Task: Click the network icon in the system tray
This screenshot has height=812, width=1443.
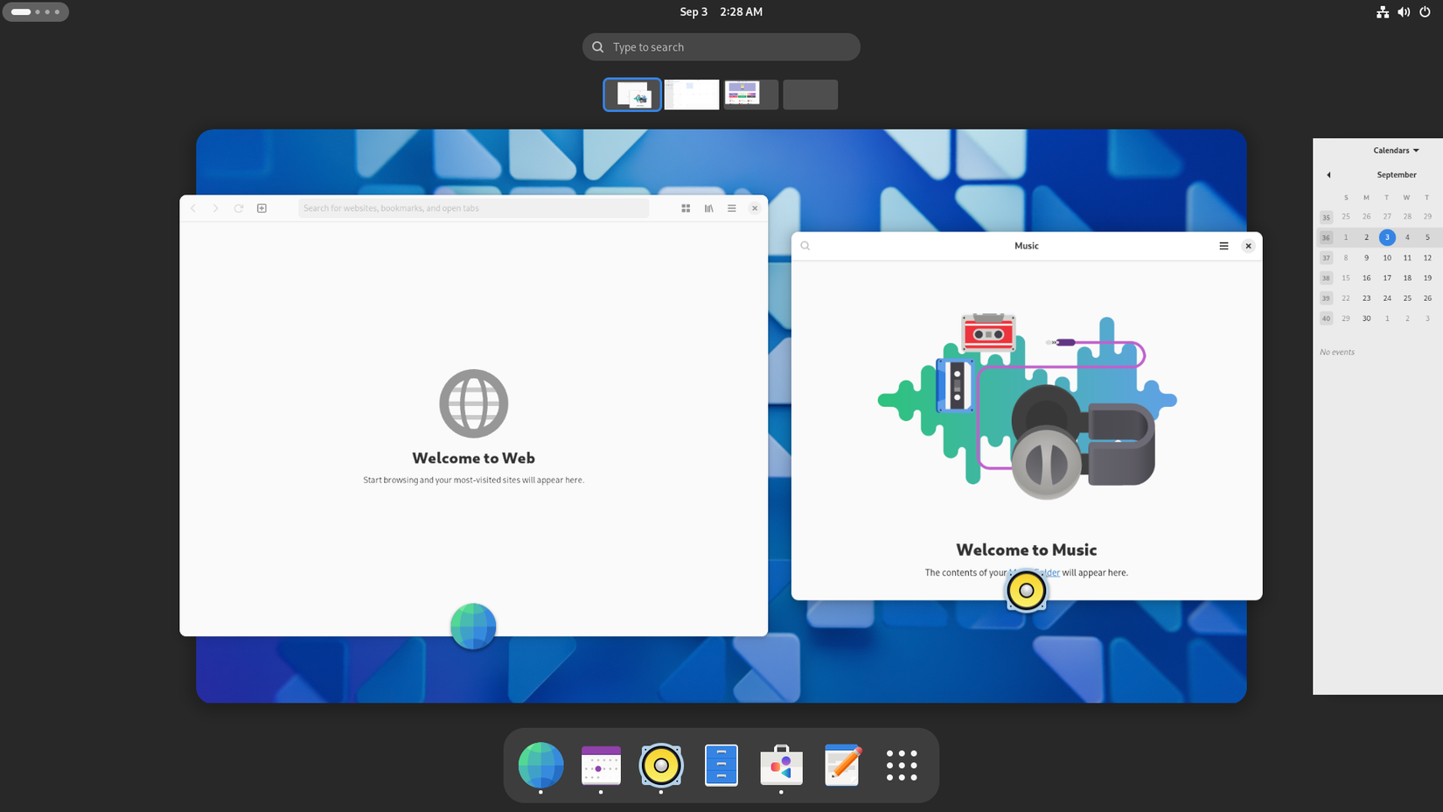Action: 1383,11
